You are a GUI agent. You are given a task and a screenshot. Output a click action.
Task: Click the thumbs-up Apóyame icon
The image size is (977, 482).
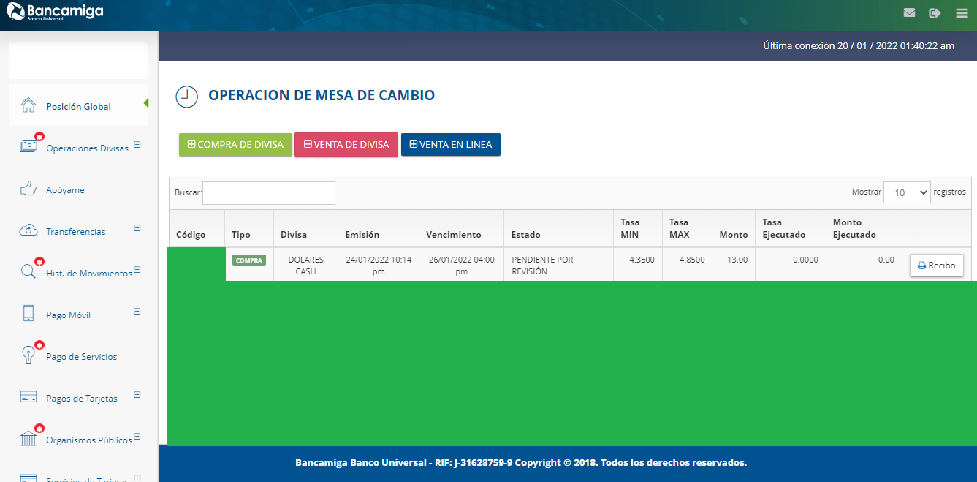click(x=28, y=189)
